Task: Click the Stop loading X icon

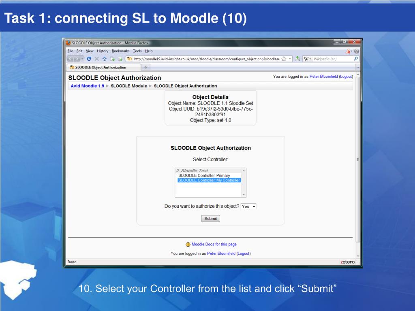Action: [x=96, y=59]
